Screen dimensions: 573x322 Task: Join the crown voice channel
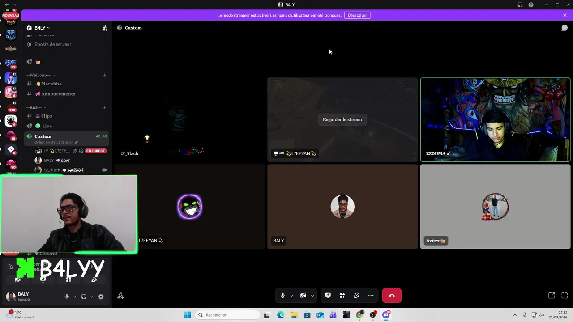pyautogui.click(x=66, y=62)
